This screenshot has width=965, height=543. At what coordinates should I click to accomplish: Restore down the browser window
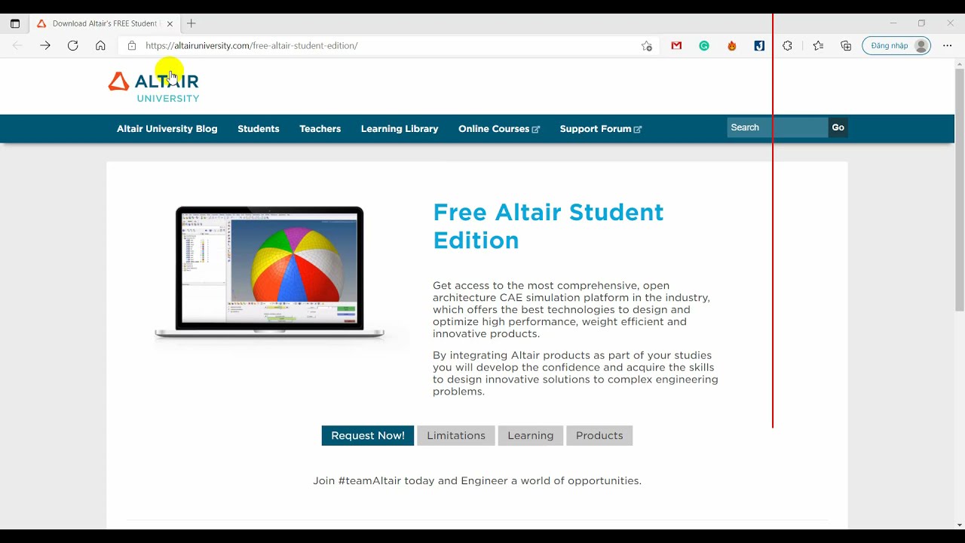coord(921,23)
